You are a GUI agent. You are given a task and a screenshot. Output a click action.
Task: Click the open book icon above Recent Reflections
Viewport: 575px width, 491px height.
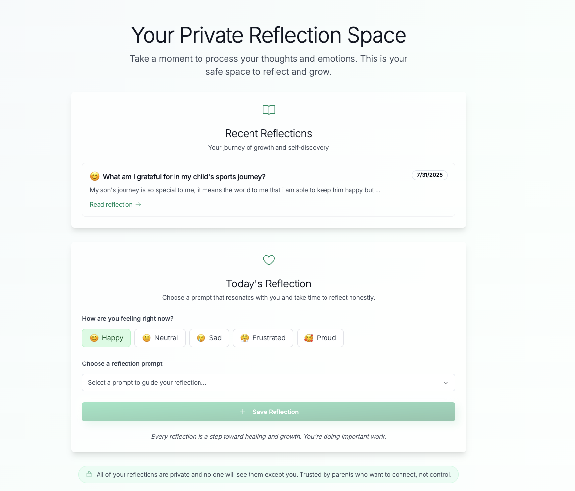coord(269,110)
